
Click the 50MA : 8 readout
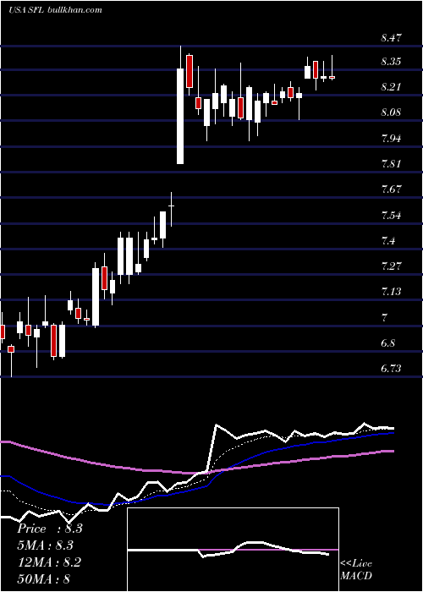[43, 578]
